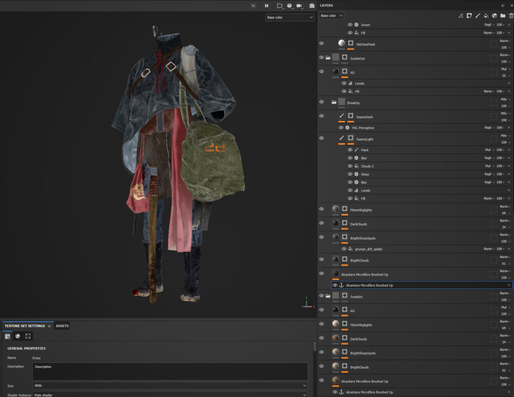Open the Size 4096 dropdown
This screenshot has height=397, width=514.
coord(170,385)
